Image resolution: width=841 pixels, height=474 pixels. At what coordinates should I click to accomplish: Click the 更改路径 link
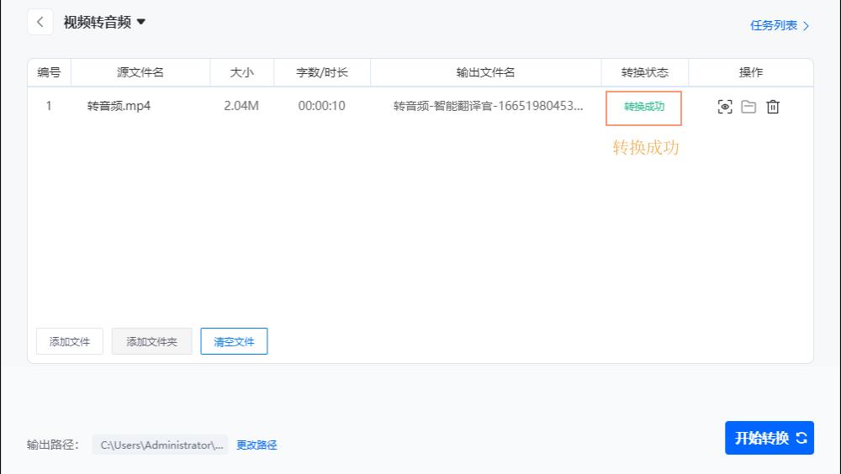pos(257,445)
